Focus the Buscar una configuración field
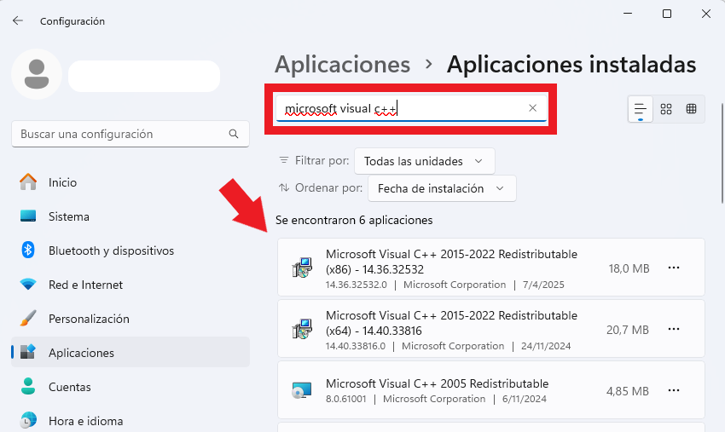The image size is (725, 432). [x=130, y=134]
